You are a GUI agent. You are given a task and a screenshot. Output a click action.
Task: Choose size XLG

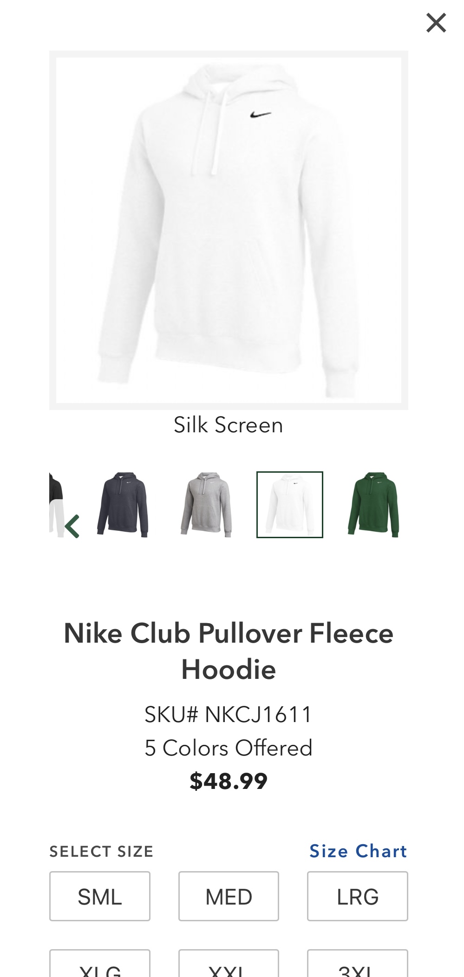click(x=100, y=964)
